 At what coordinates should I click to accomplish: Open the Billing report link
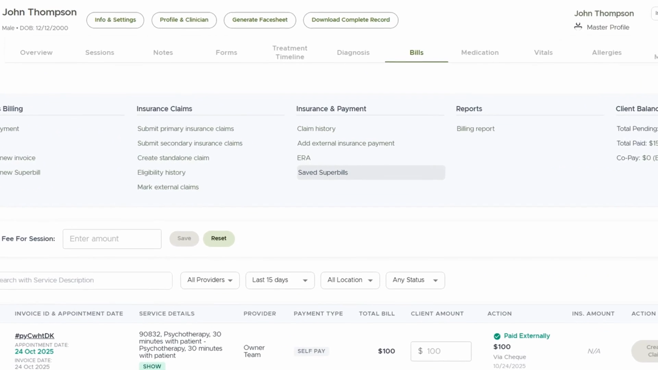pos(475,129)
